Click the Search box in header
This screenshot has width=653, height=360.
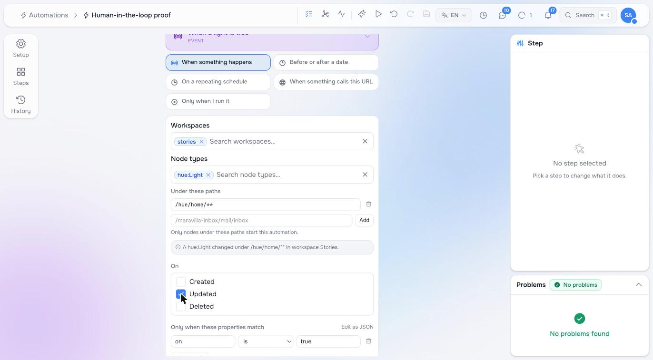pyautogui.click(x=588, y=15)
